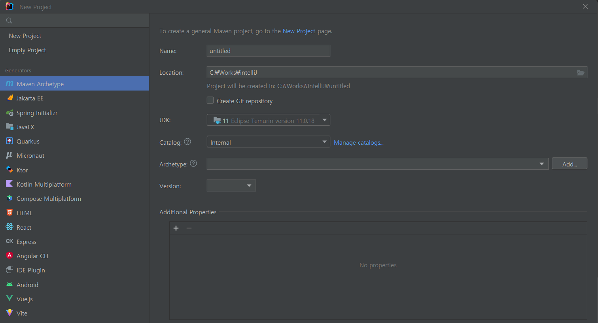Click the Compose Multiplatform icon
This screenshot has width=598, height=323.
coord(9,198)
